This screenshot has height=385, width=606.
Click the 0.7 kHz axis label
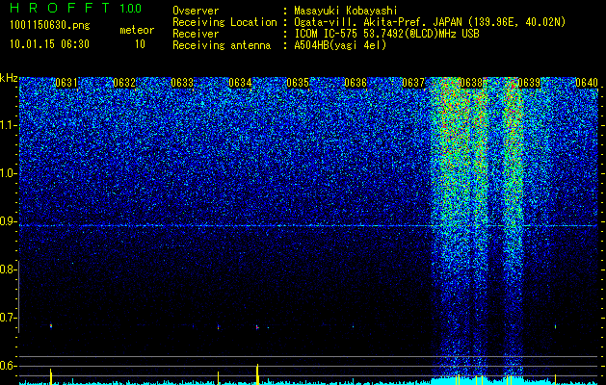click(8, 318)
